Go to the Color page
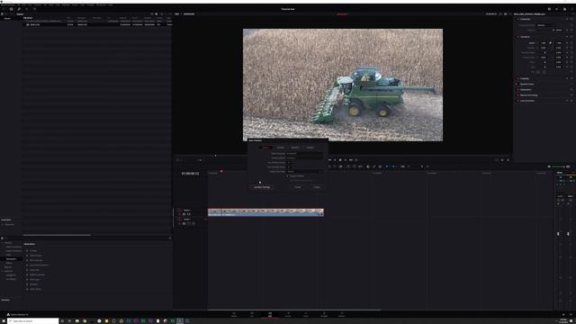Image resolution: width=576 pixels, height=324 pixels. click(x=306, y=314)
